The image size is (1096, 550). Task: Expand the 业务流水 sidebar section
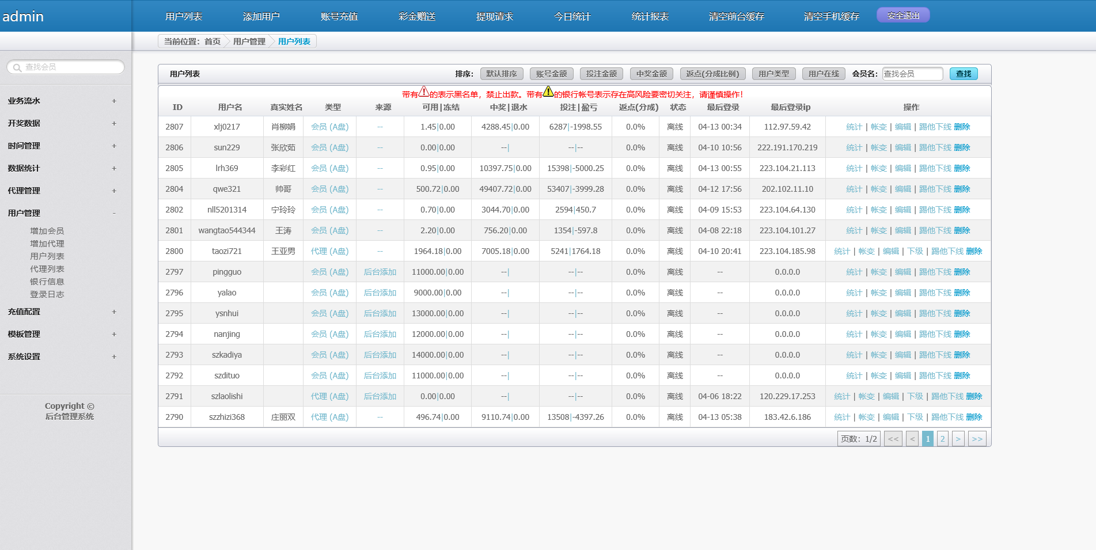pos(114,101)
